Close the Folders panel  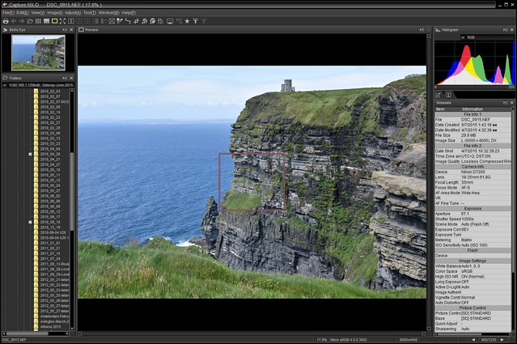[71, 79]
